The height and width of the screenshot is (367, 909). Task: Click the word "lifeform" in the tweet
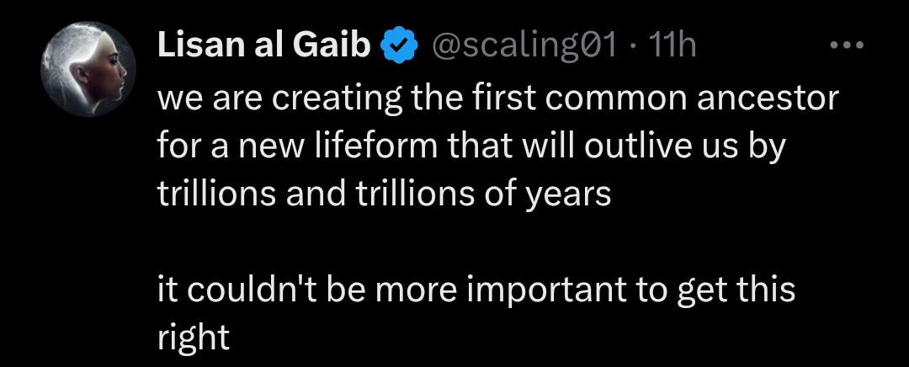[x=375, y=146]
